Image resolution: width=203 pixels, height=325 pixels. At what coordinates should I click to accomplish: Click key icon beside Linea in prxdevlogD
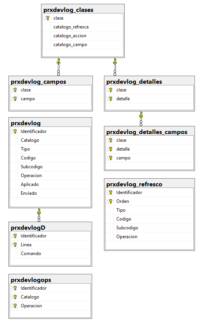pyautogui.click(x=15, y=245)
